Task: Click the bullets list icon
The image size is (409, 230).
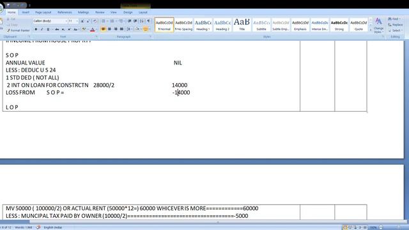Action: 104,21
